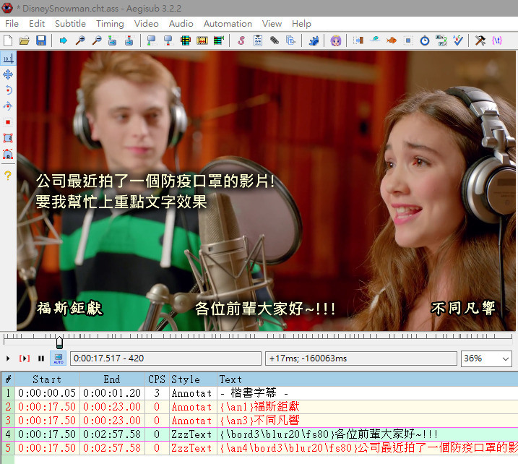Open the Edit menu
Viewport: 518px width, 464px height.
coord(37,24)
